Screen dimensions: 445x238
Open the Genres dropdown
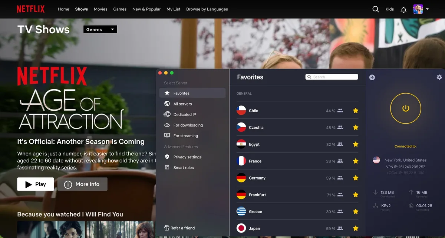point(100,29)
